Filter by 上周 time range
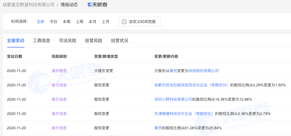 point(79,22)
